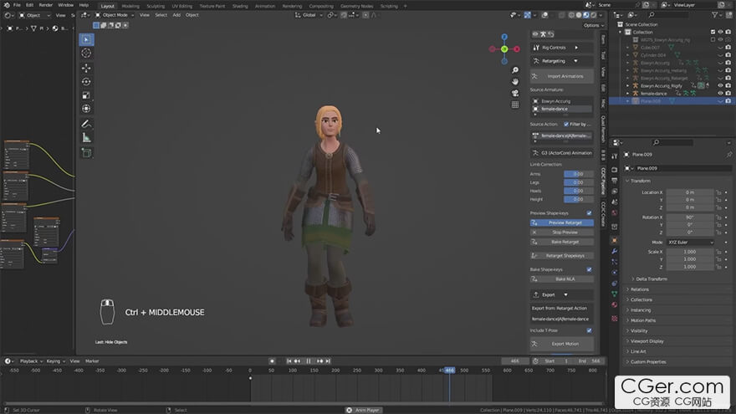Screen dimensions: 736x414
Task: Switch to the Shading workspace tab
Action: [x=240, y=6]
